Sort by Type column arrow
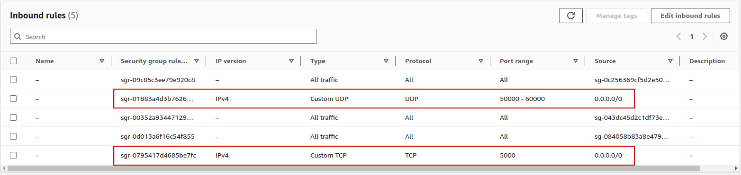741x175 pixels. [x=386, y=61]
